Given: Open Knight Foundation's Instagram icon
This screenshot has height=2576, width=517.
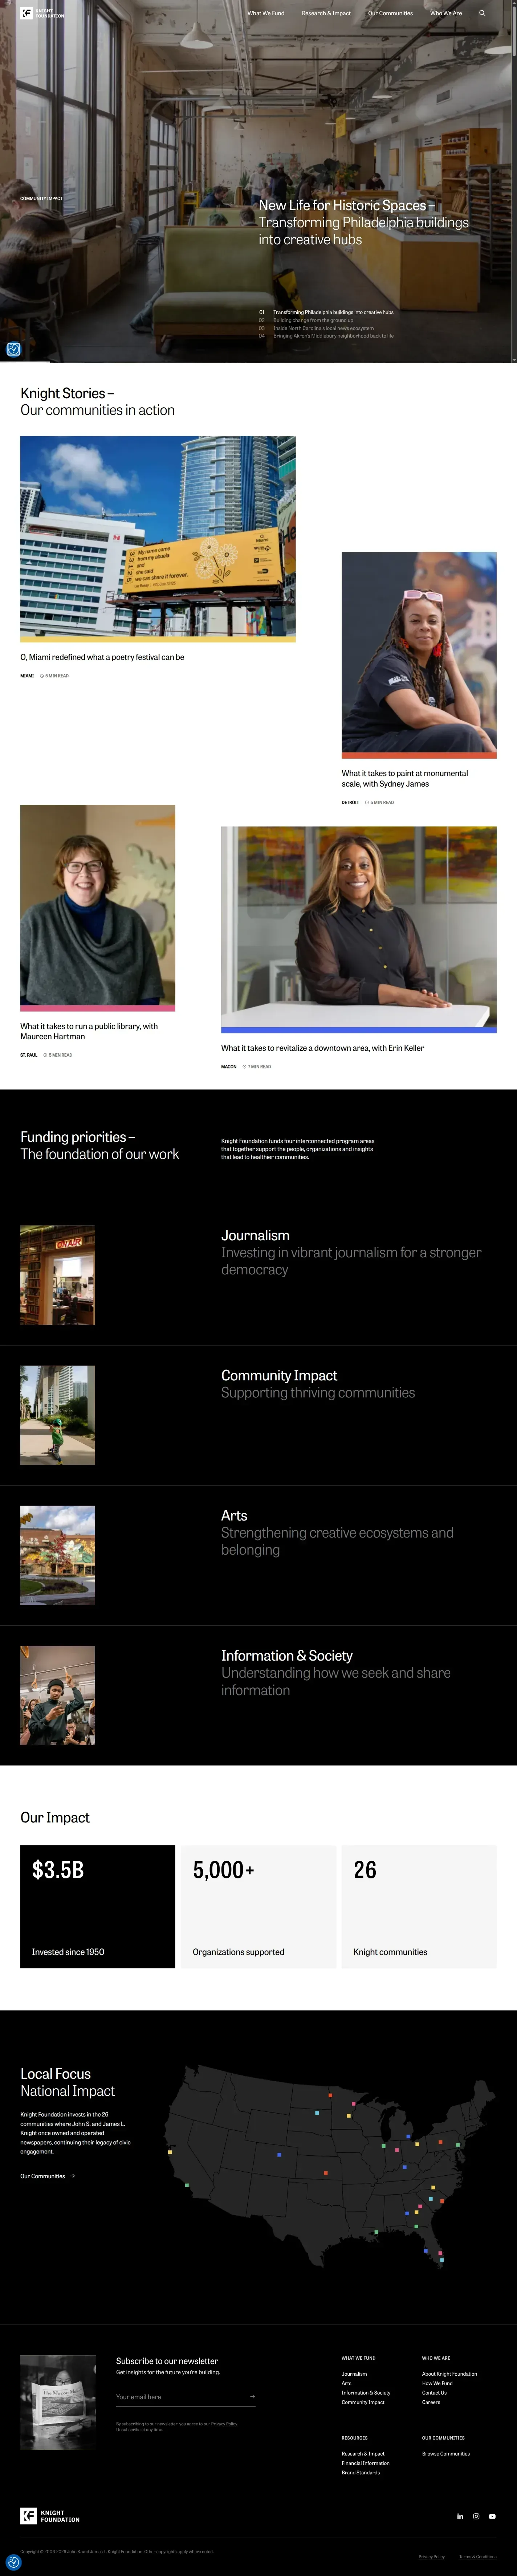Looking at the screenshot, I should tap(476, 2516).
